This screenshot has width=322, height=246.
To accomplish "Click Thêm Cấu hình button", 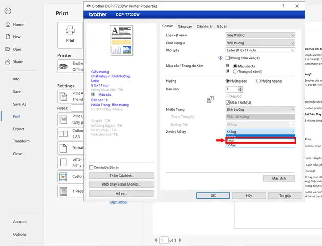I will pos(121,176).
